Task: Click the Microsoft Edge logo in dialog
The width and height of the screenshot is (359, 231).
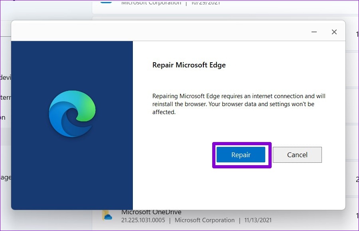Action: coord(72,114)
